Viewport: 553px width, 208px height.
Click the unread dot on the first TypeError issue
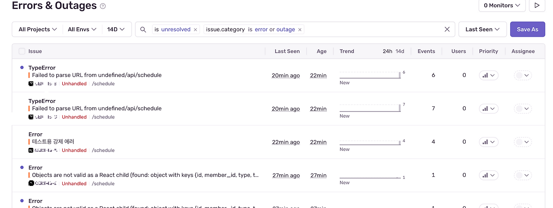point(22,67)
